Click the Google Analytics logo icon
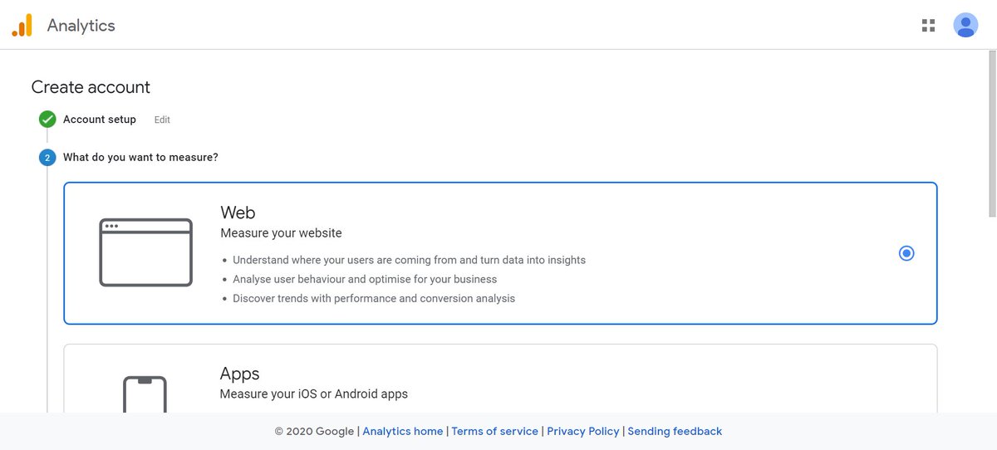 pos(22,26)
